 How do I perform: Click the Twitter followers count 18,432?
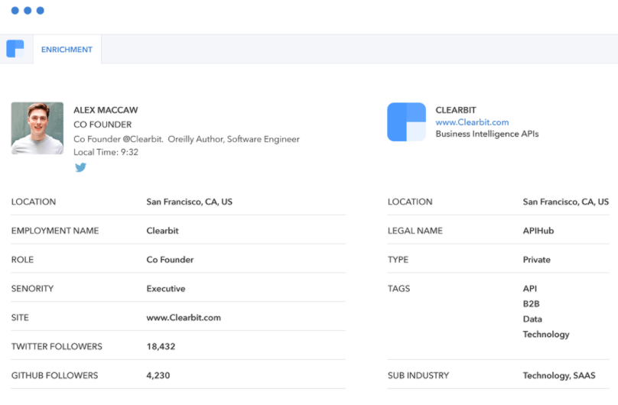click(162, 347)
